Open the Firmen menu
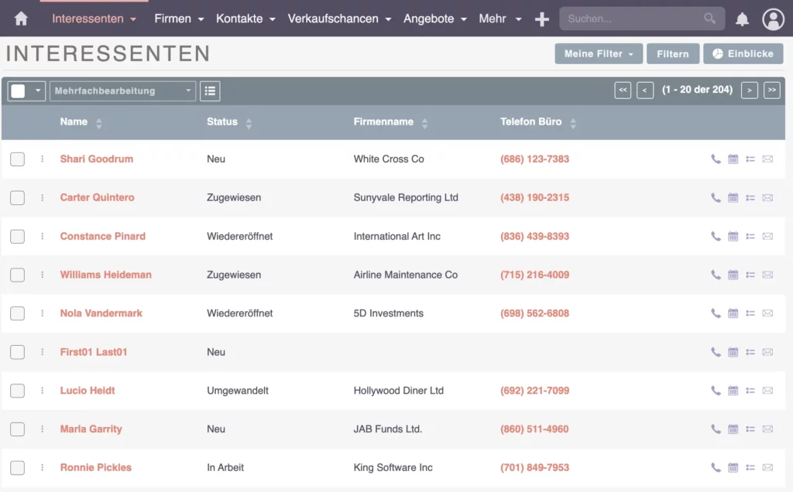This screenshot has width=793, height=492. tap(179, 19)
